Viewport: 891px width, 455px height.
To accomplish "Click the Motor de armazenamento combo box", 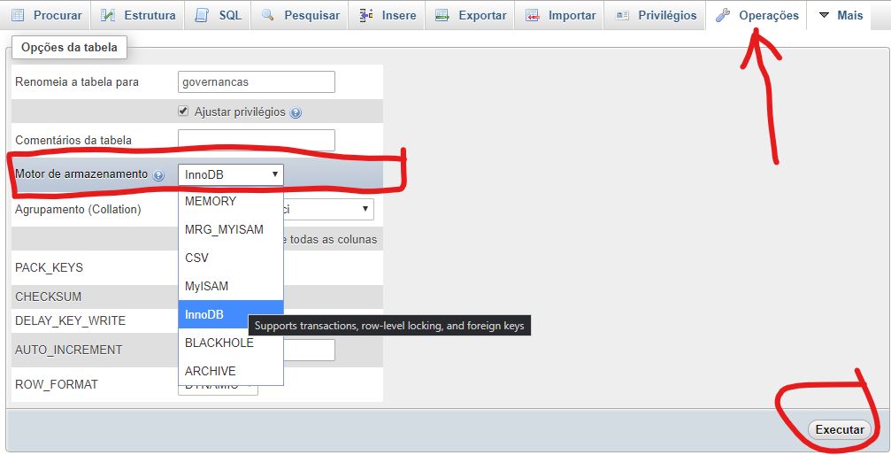I will (231, 174).
